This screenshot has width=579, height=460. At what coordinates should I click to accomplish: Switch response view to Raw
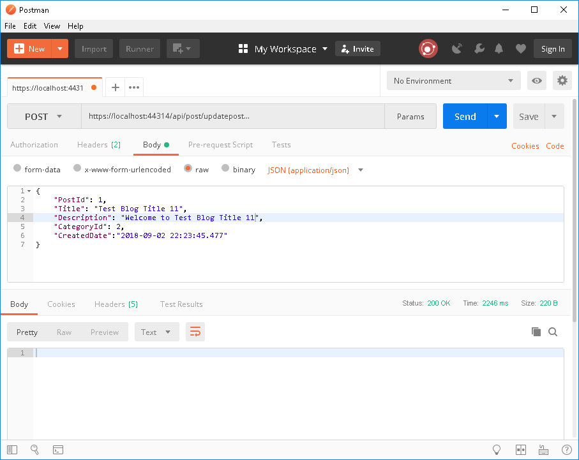(64, 332)
